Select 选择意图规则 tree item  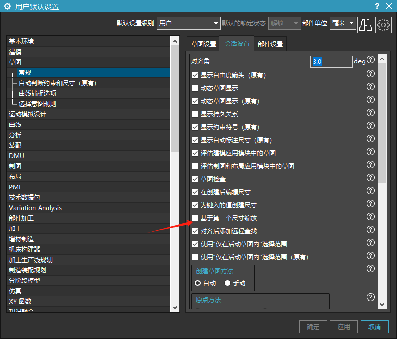click(37, 103)
